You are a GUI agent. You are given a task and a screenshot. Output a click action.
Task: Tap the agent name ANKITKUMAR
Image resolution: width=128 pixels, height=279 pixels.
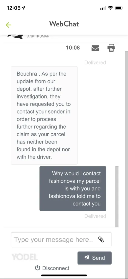[x=38, y=36]
